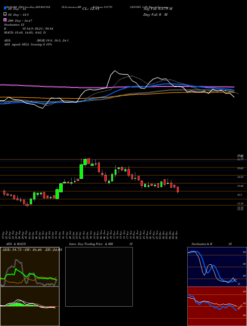
Task: Click the last red candlestick on the chart
Action: coord(178,190)
